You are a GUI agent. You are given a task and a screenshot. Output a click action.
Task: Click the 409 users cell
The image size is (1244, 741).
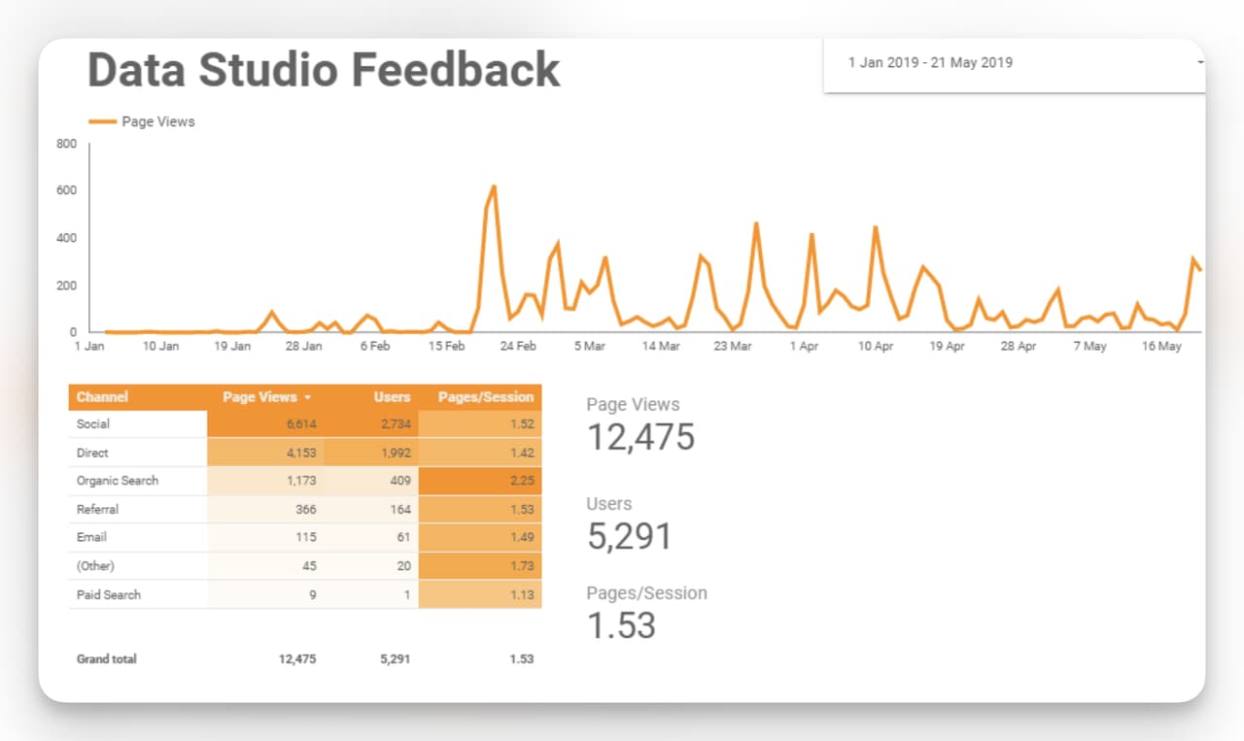pyautogui.click(x=371, y=481)
